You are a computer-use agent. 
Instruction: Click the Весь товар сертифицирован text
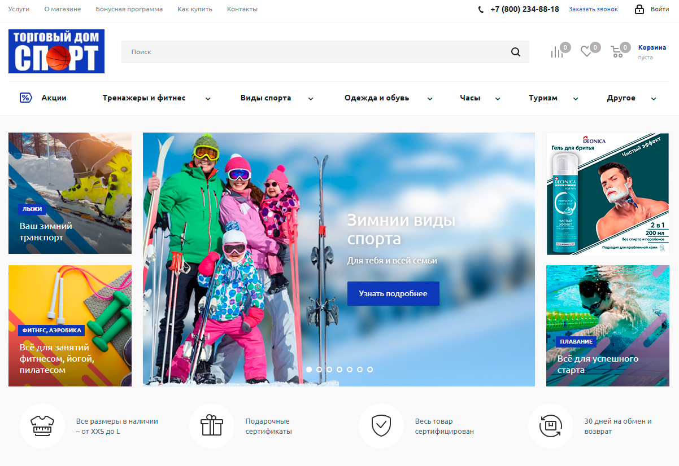[444, 426]
